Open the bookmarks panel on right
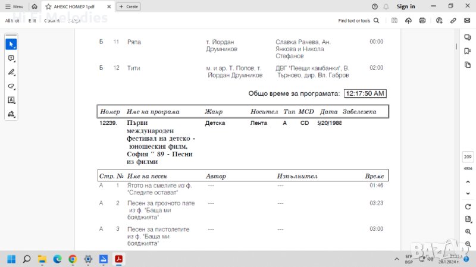This screenshot has width=476, height=267. pos(468,51)
